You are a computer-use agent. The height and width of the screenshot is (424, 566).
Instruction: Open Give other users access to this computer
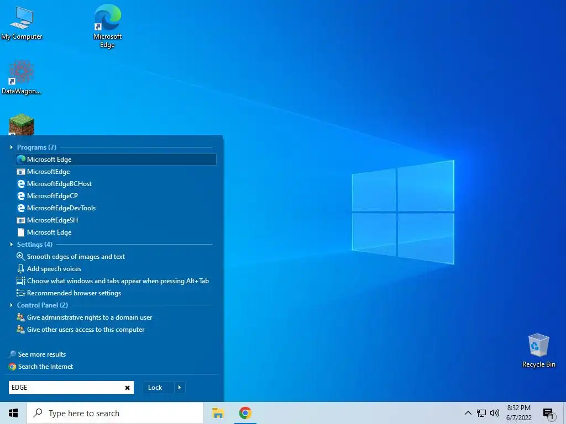point(116,330)
